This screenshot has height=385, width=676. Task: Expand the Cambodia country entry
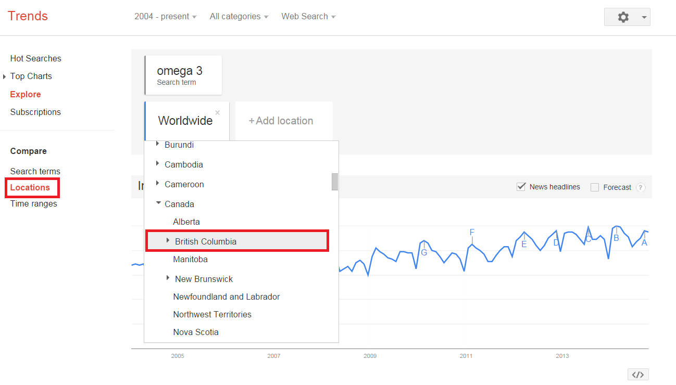[x=158, y=164]
